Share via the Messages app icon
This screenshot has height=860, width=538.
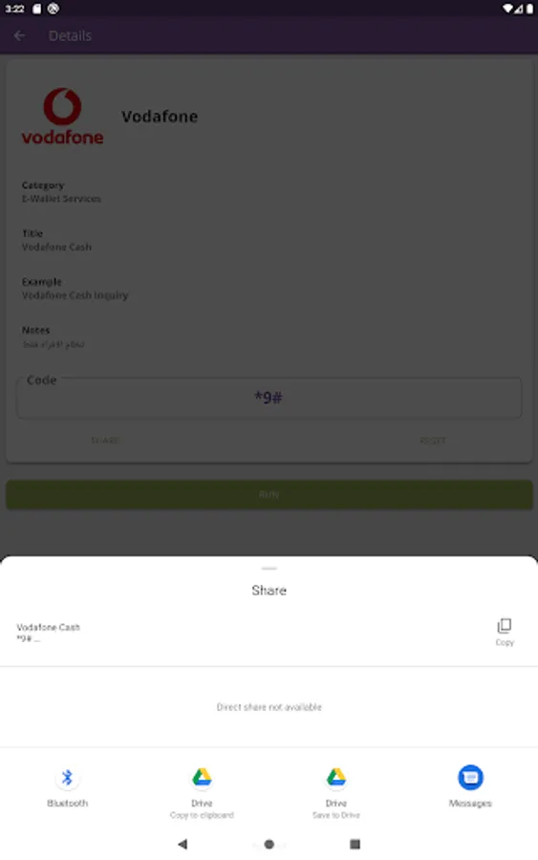(x=470, y=777)
